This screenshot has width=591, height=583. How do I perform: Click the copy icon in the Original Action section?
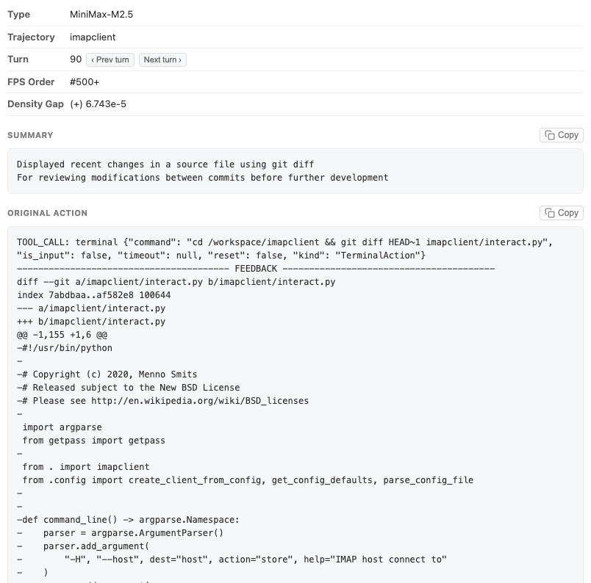551,213
